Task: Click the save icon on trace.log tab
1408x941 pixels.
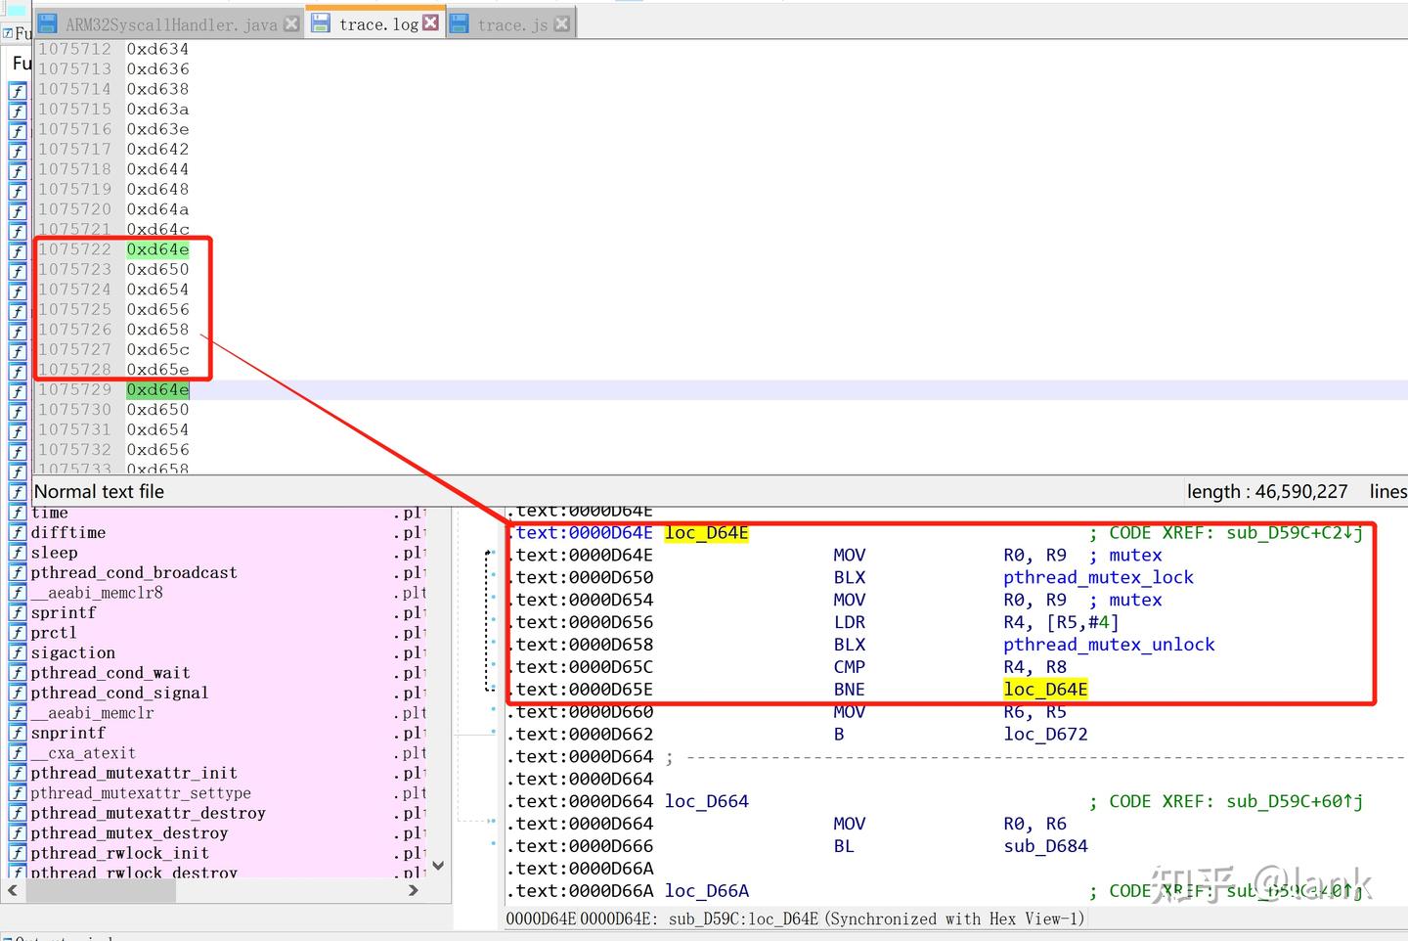Action: (321, 23)
